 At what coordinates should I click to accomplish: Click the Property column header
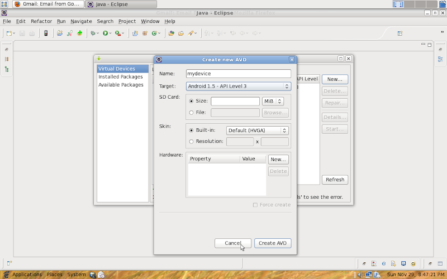coord(214,159)
